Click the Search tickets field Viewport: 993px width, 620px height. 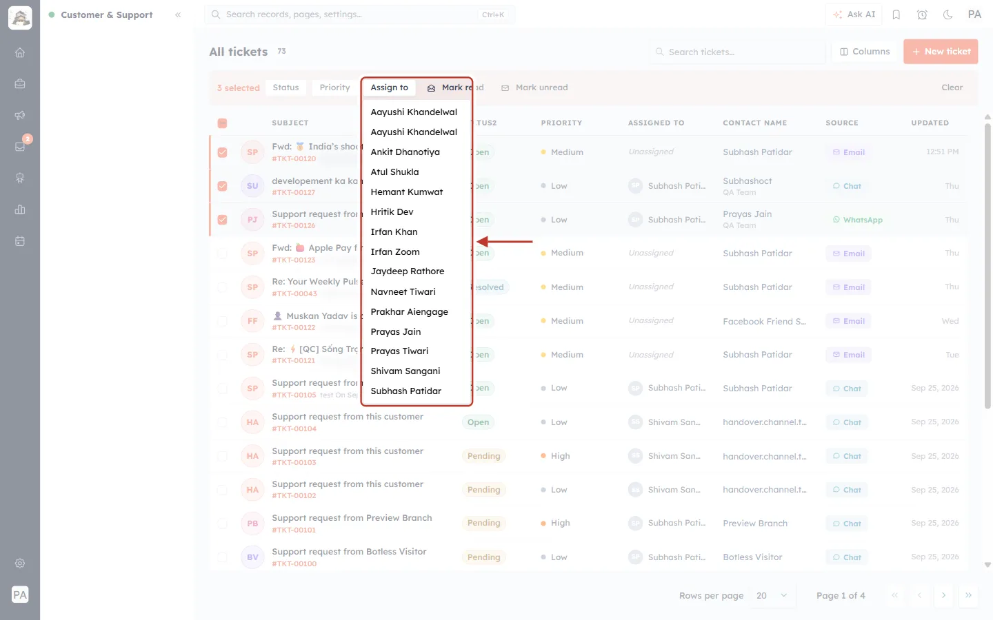pyautogui.click(x=737, y=52)
